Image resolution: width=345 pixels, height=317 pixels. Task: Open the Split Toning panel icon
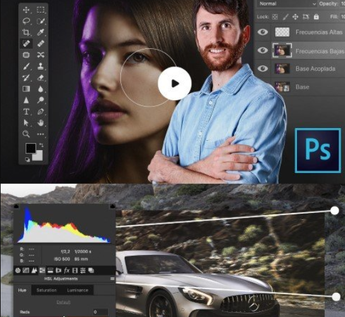[51, 270]
